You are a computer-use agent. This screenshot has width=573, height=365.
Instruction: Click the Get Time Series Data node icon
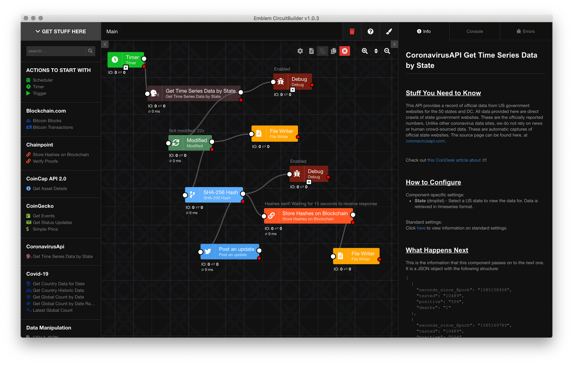(x=154, y=94)
